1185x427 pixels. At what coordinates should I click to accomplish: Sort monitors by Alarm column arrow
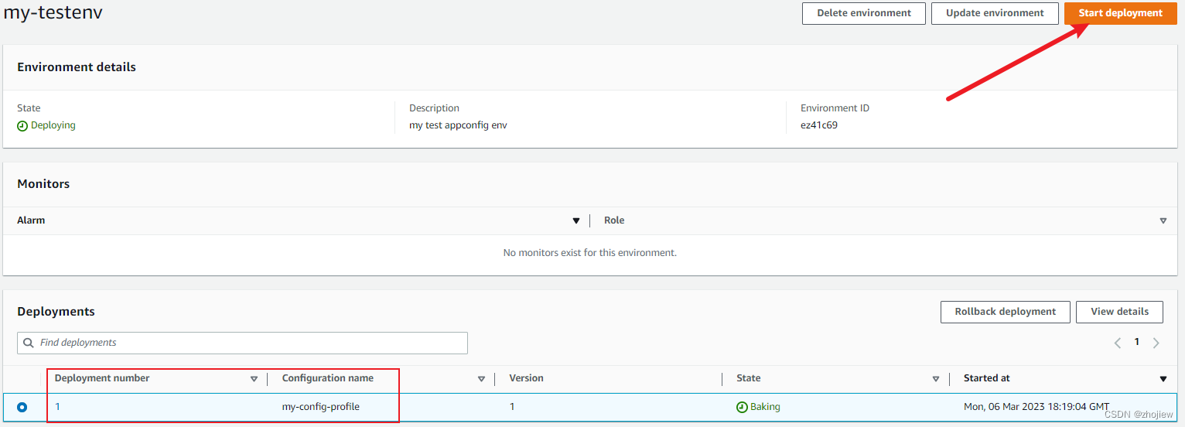pyautogui.click(x=575, y=221)
